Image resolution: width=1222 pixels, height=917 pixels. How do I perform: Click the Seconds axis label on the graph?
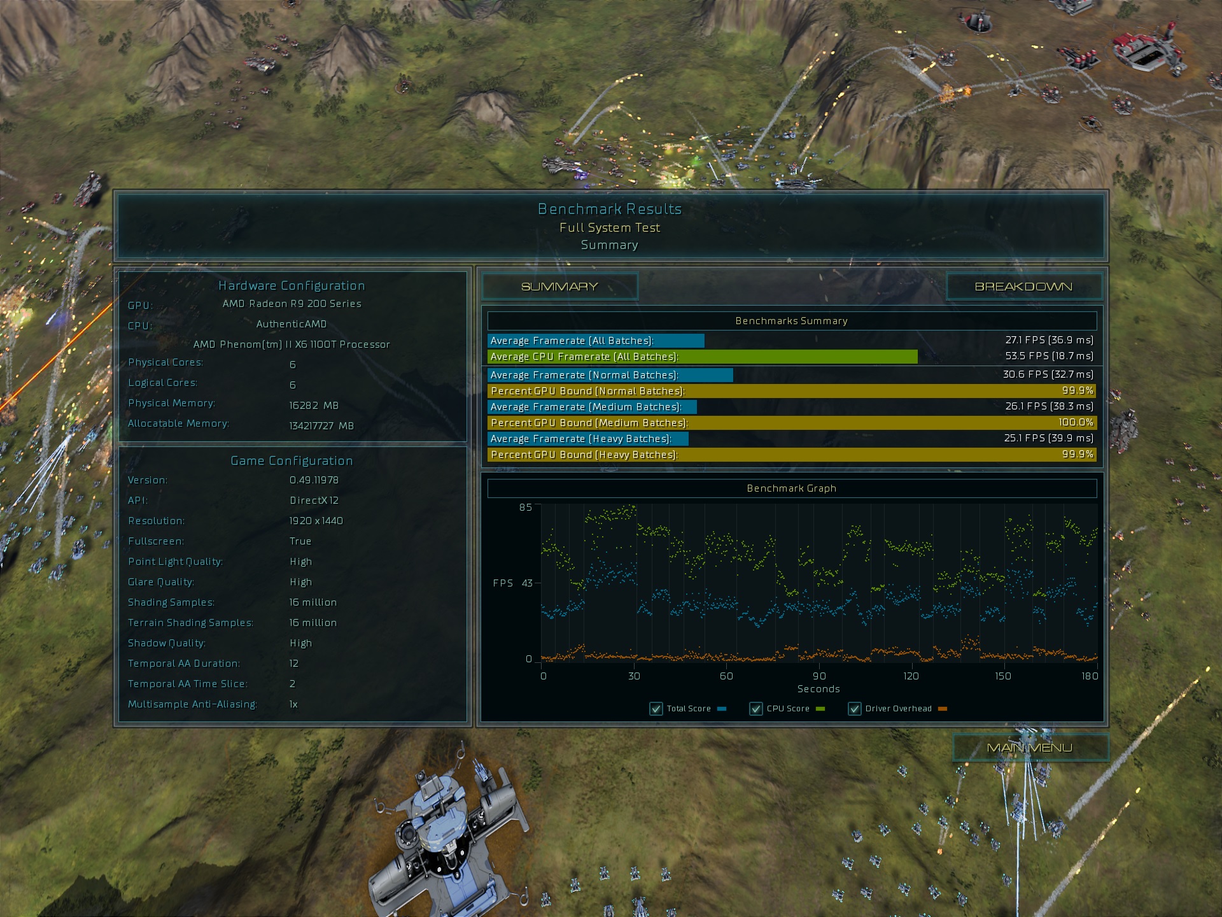[x=818, y=689]
